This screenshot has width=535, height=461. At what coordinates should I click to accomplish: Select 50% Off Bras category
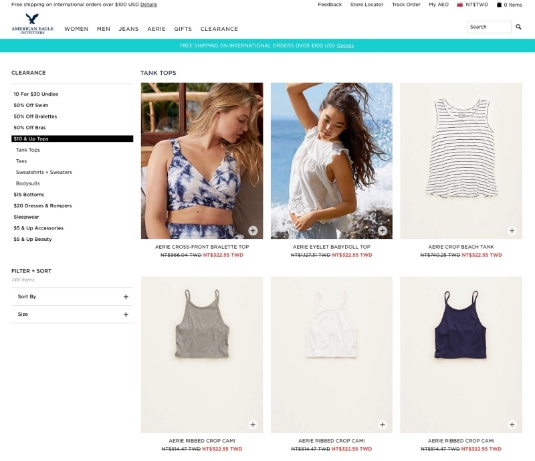tap(29, 128)
